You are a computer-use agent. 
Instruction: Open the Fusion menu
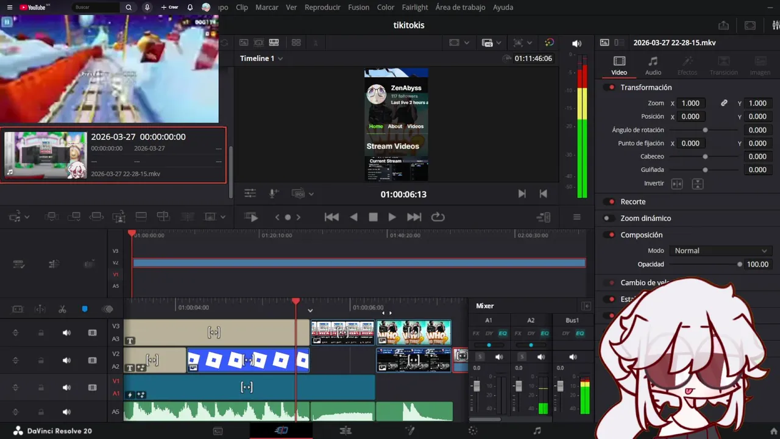pyautogui.click(x=358, y=7)
